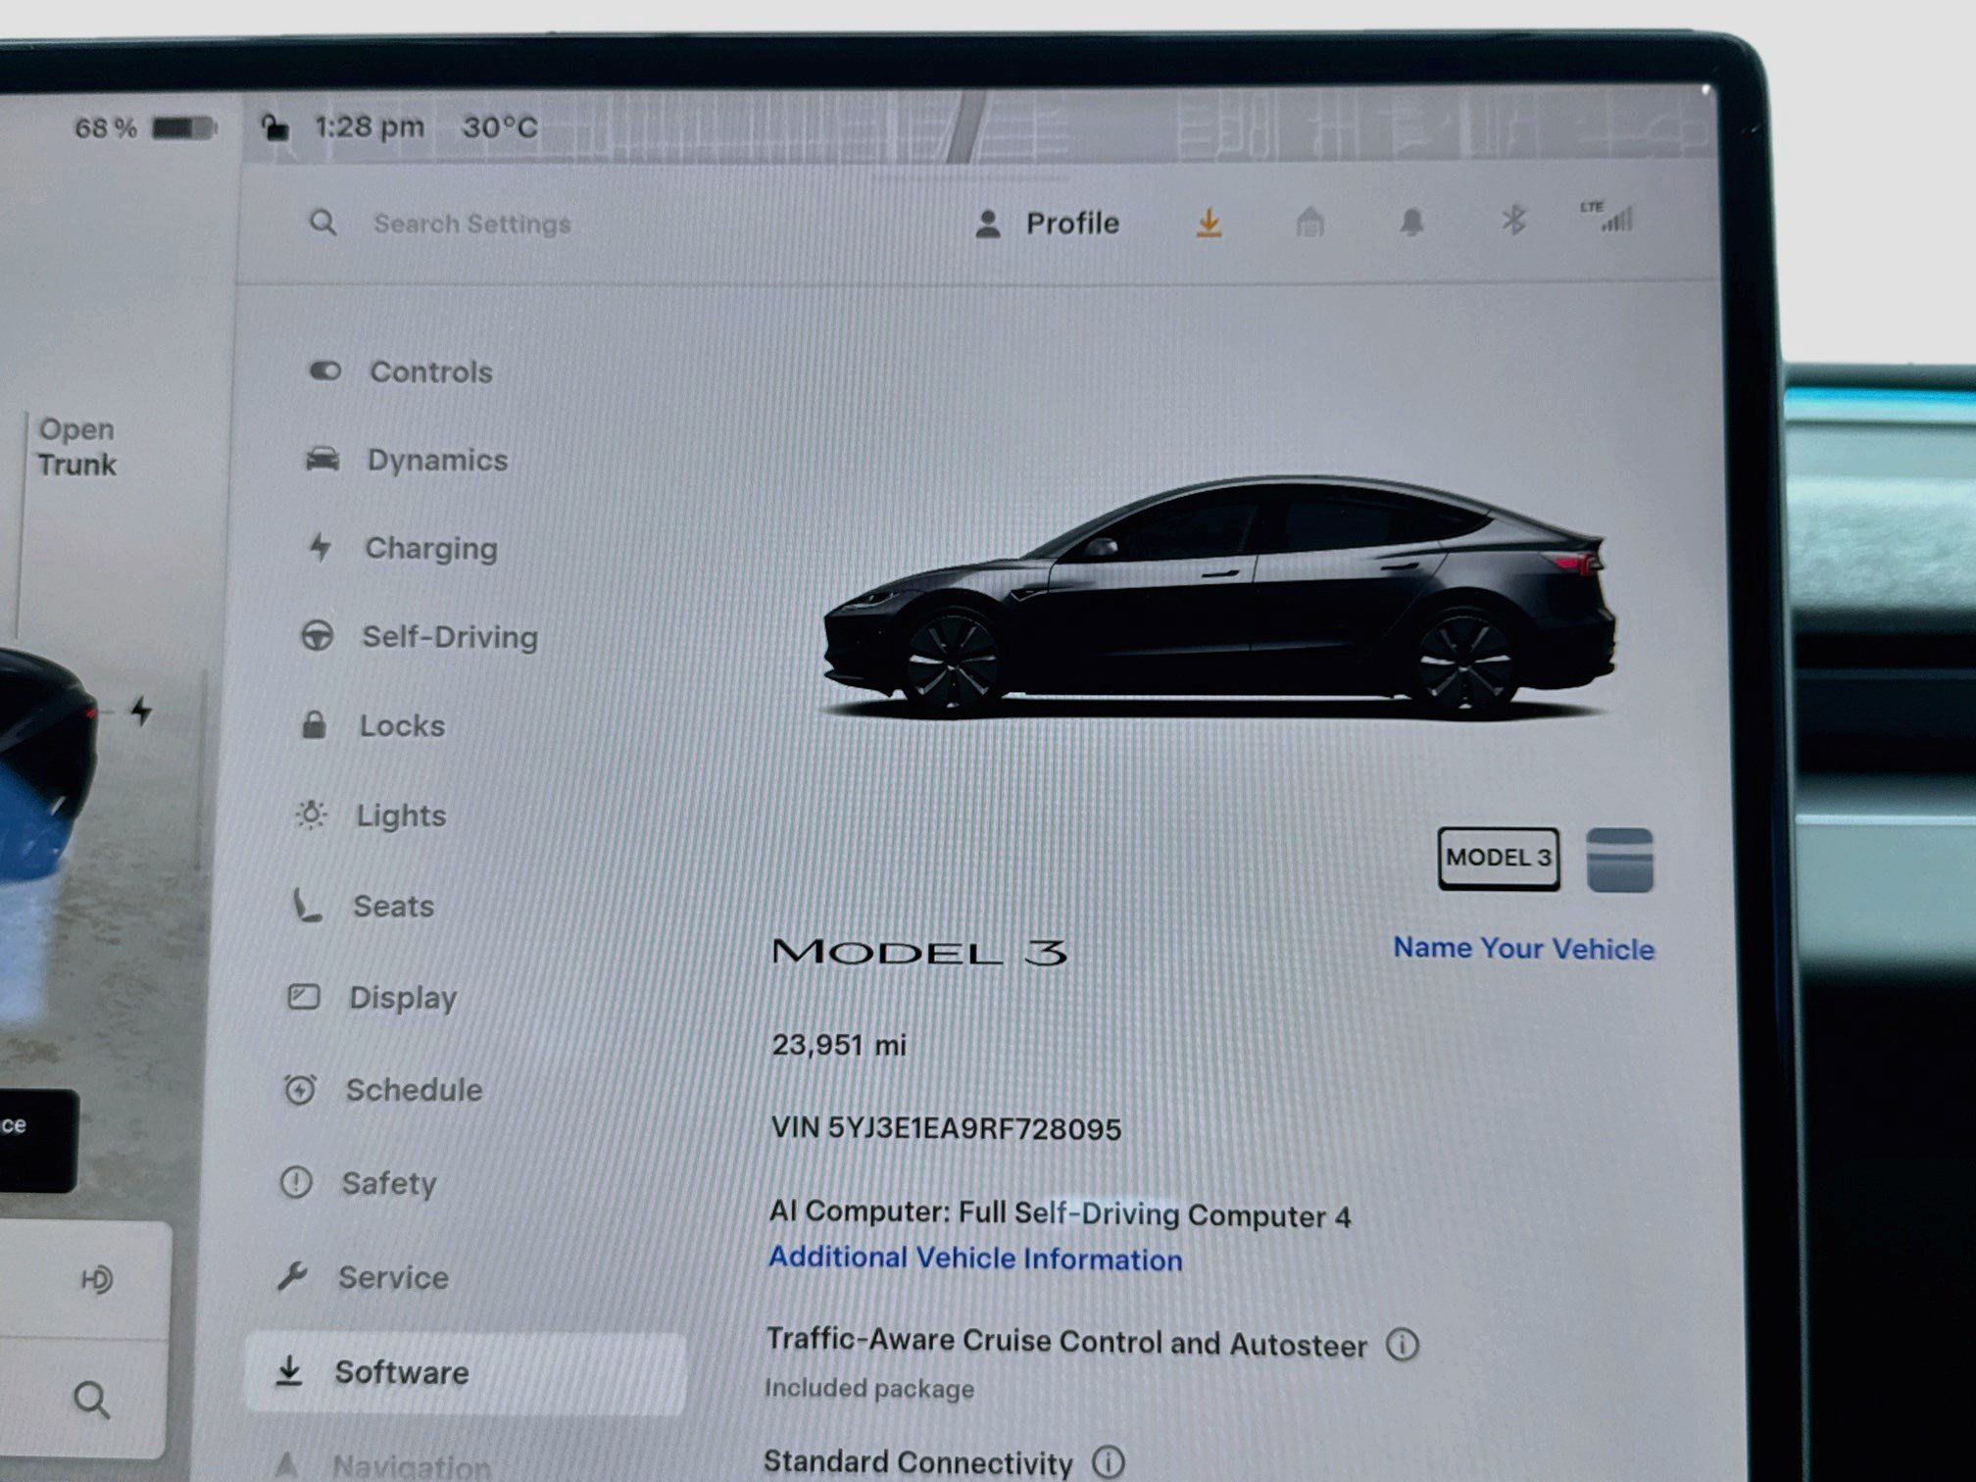The height and width of the screenshot is (1482, 1976).
Task: Show info for Standard Connectivity
Action: [x=1108, y=1462]
